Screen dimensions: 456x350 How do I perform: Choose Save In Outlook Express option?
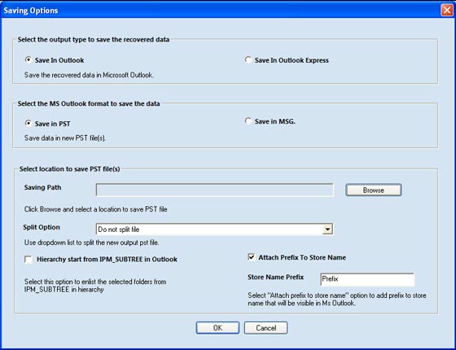tap(248, 60)
